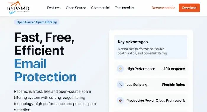Click the rocket Processing Power icon
The height and width of the screenshot is (112, 207).
[120, 101]
